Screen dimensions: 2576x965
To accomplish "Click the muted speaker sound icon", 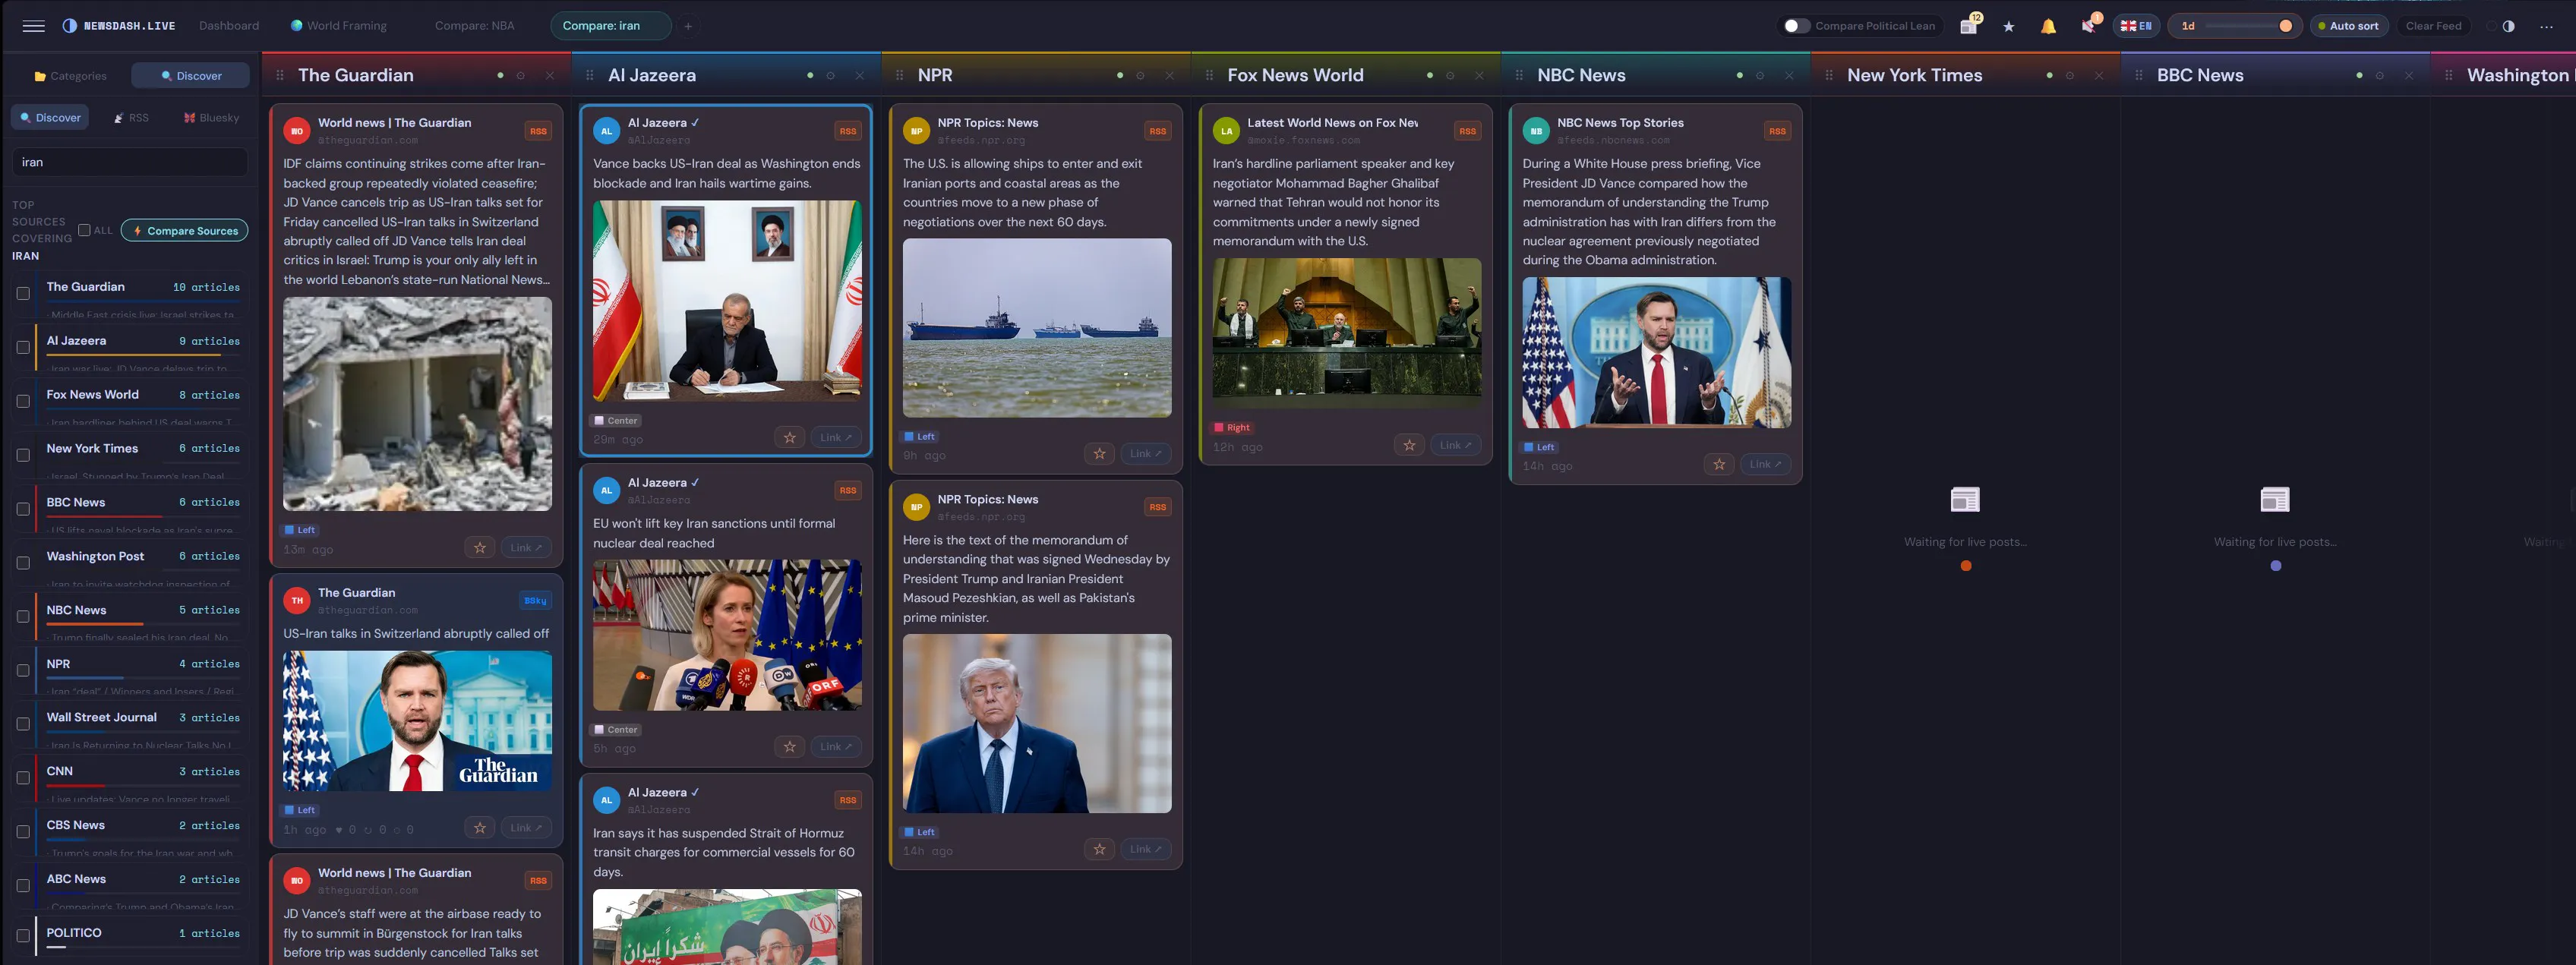I will tap(2088, 26).
